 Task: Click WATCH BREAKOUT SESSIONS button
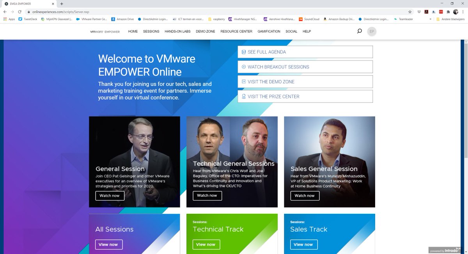305,67
